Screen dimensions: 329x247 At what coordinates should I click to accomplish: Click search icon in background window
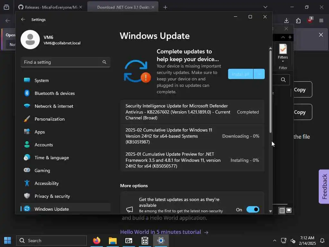click(283, 80)
